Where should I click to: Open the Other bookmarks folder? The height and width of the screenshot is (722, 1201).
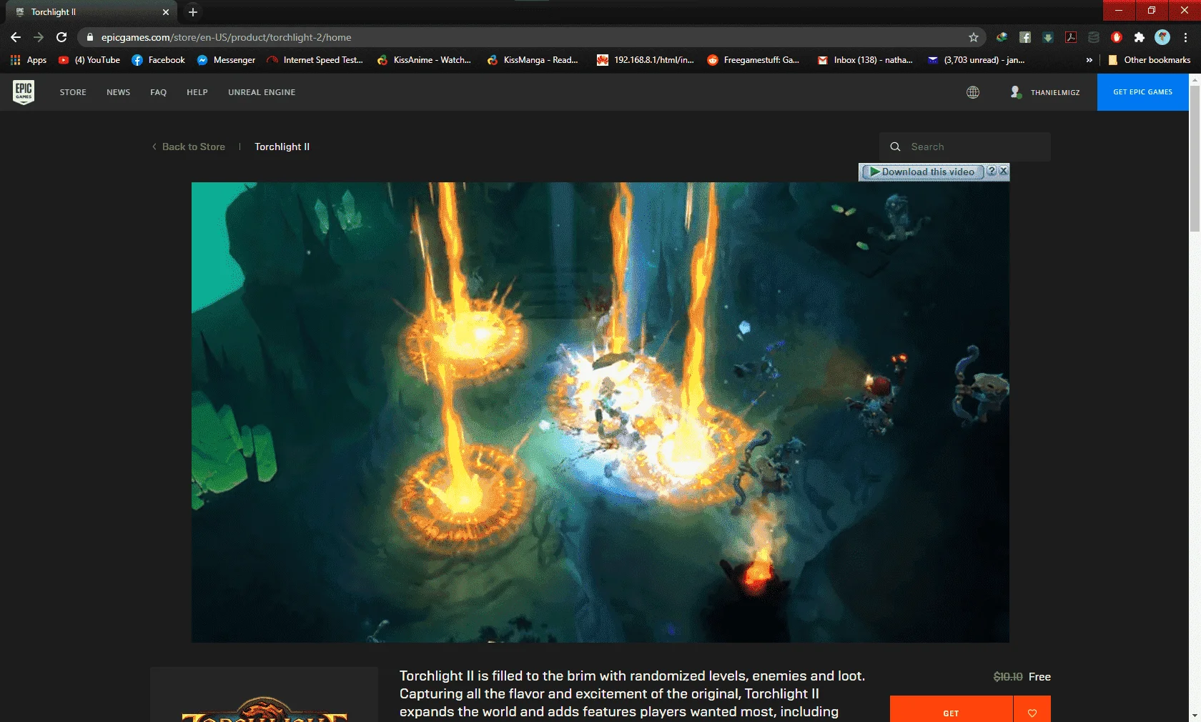pos(1149,60)
